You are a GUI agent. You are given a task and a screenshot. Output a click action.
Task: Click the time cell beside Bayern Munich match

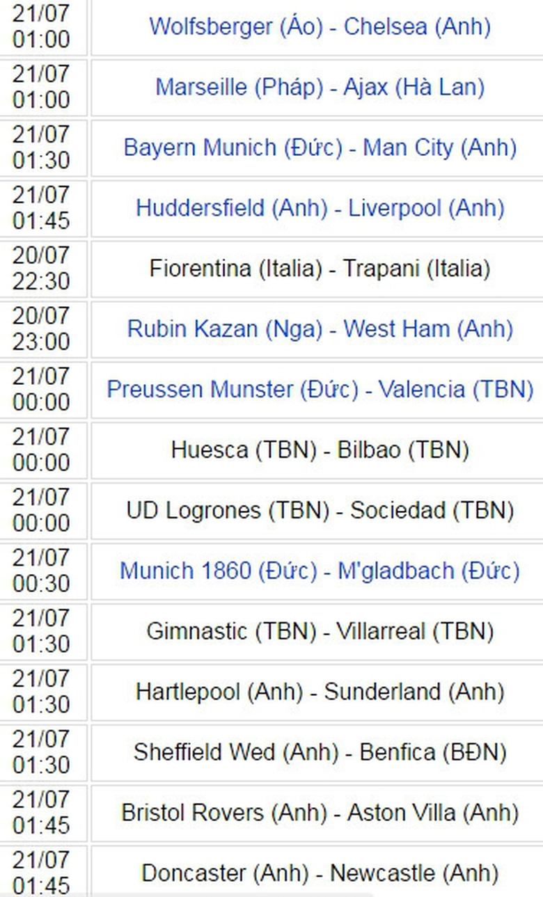click(41, 148)
